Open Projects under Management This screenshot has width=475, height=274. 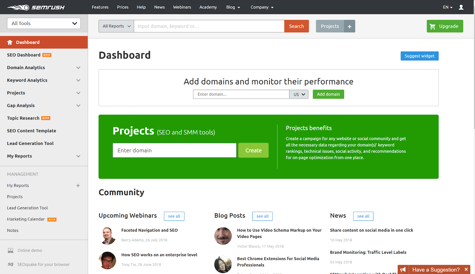(x=15, y=197)
